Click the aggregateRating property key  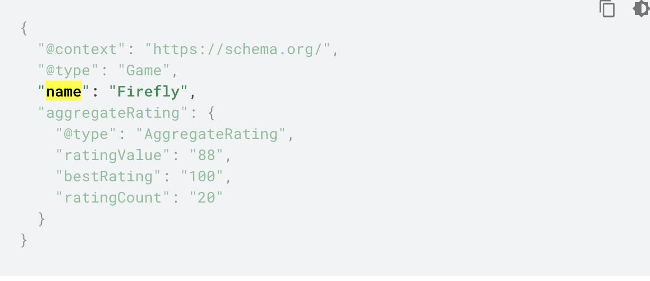(113, 113)
